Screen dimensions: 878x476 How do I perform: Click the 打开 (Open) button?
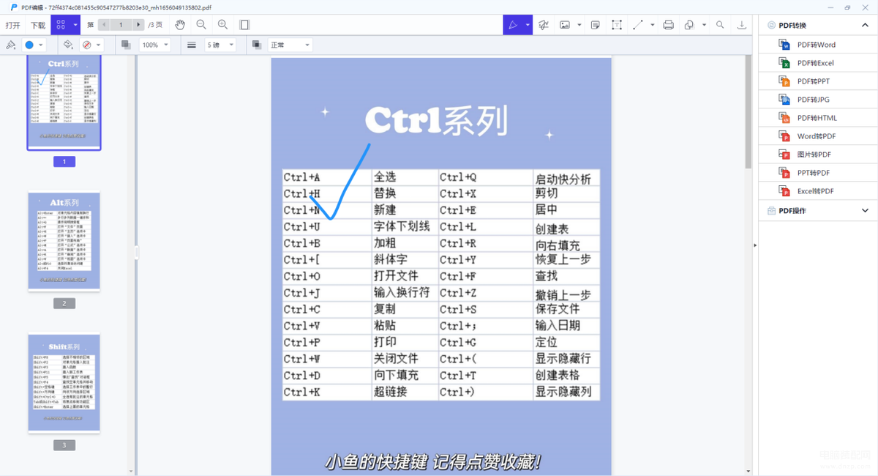(x=13, y=25)
